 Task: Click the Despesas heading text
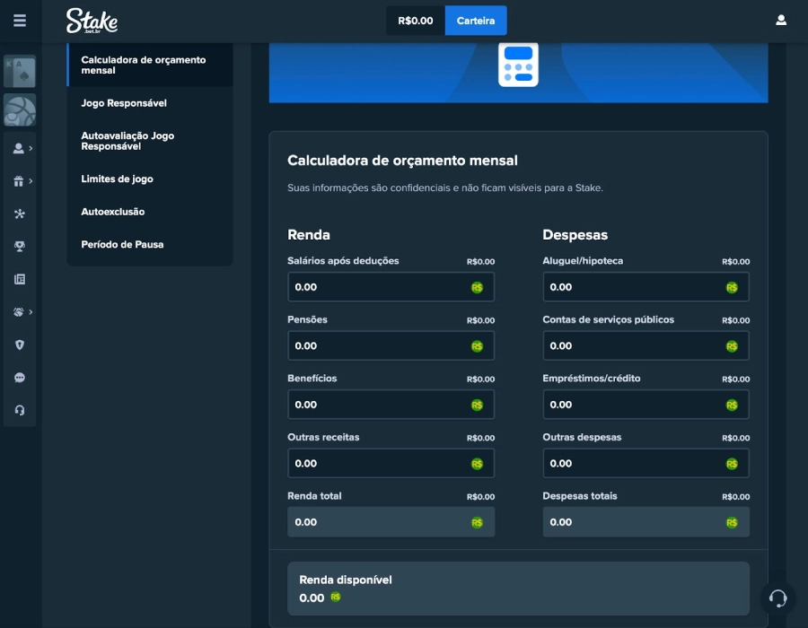click(575, 235)
